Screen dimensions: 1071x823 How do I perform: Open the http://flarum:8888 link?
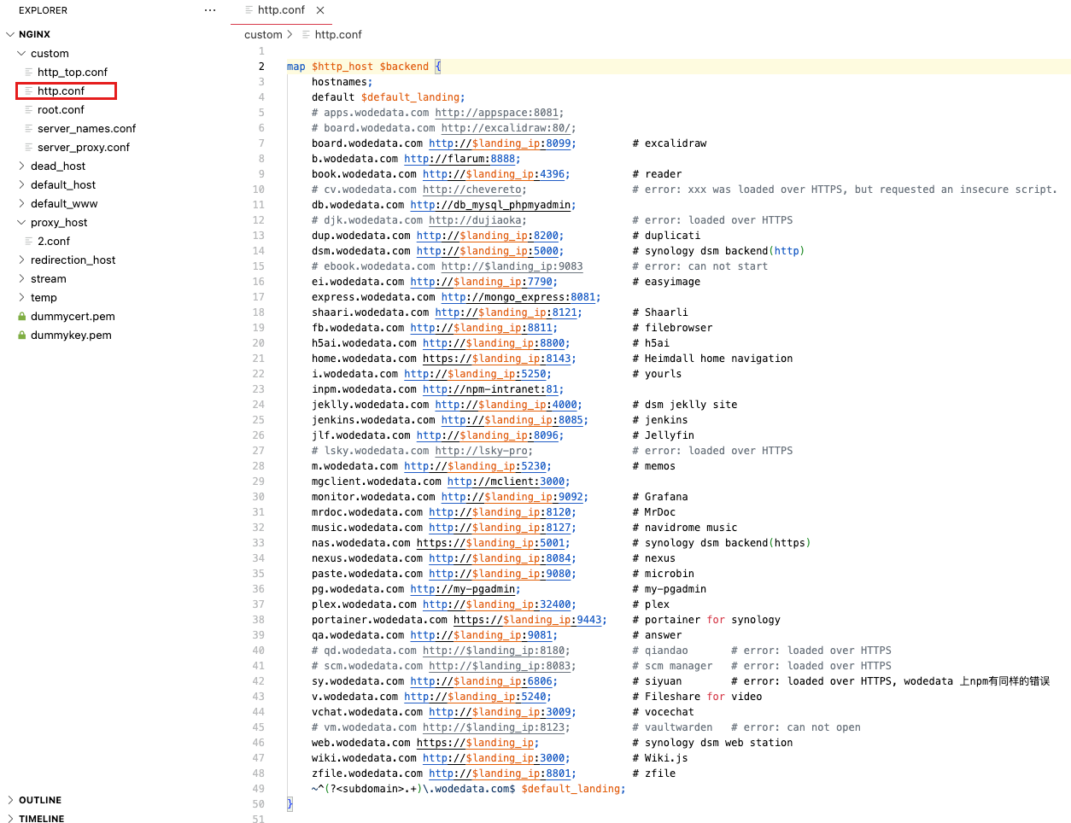pyautogui.click(x=461, y=159)
